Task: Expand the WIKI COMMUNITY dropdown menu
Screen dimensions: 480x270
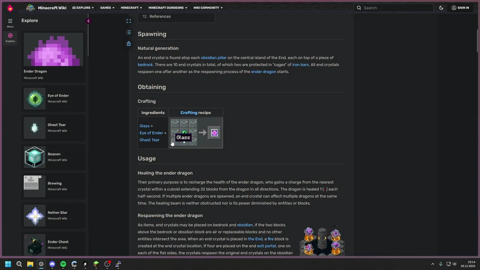Action: (x=208, y=8)
